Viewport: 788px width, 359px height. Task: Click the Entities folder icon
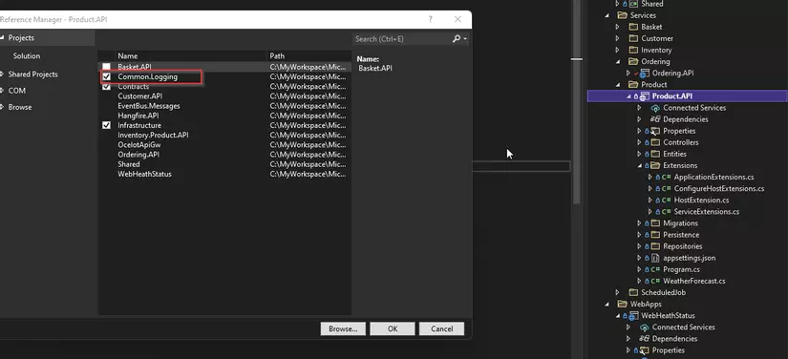(x=655, y=154)
